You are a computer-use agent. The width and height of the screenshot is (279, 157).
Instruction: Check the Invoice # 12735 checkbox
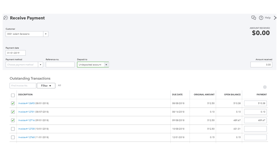(x=13, y=129)
